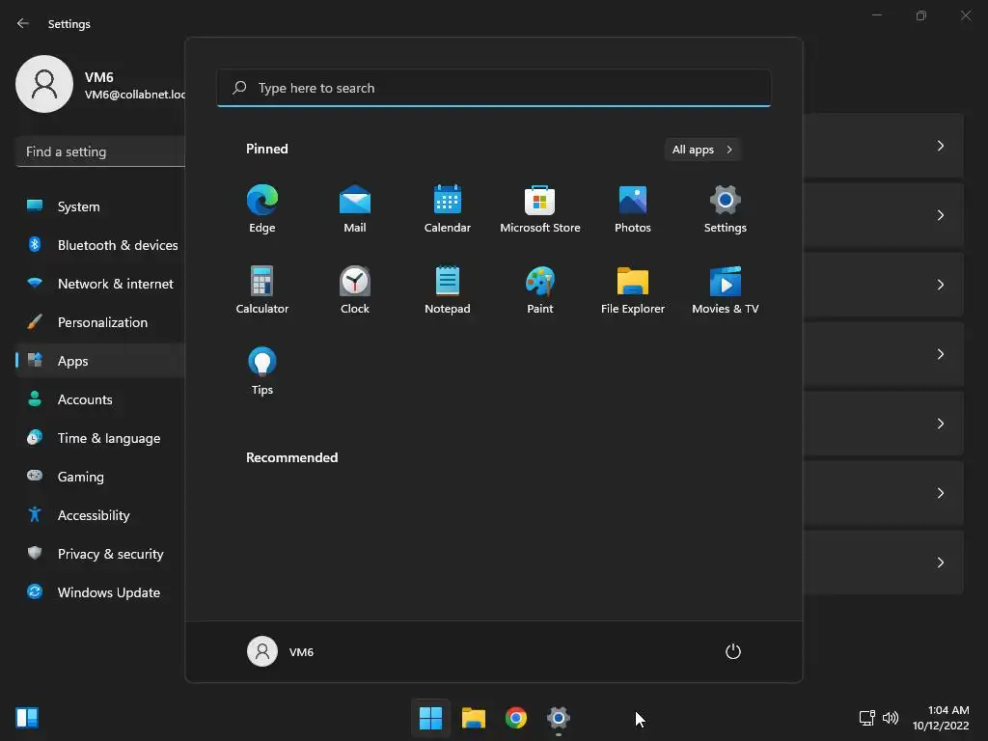988x741 pixels.
Task: Expand the last Apps settings row chevron
Action: click(940, 563)
